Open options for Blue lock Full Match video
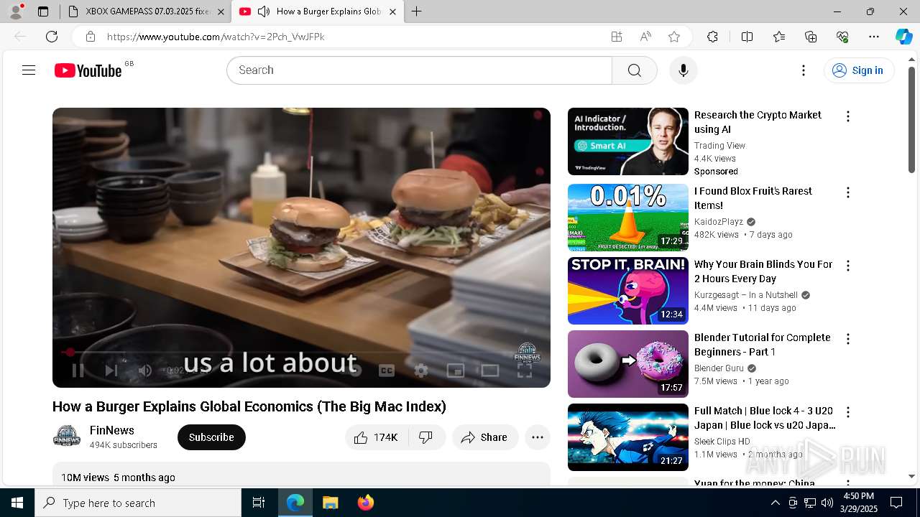 click(848, 412)
